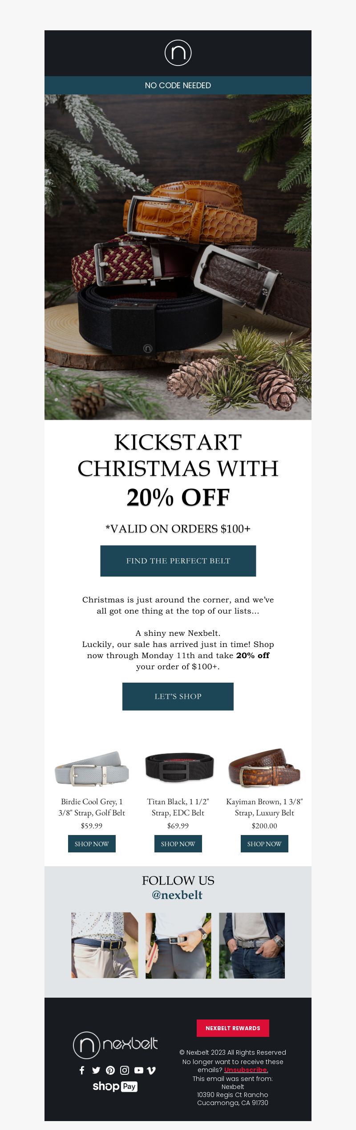Open the Facebook social icon
Screen dimensions: 356x1130
[x=82, y=1070]
